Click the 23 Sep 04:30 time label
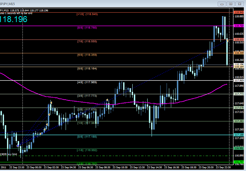Screen dimensions: 246x171 click(68, 167)
